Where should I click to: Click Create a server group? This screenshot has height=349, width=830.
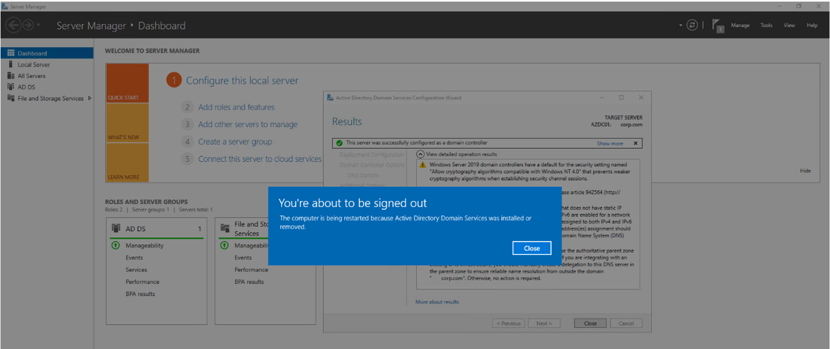pyautogui.click(x=235, y=141)
